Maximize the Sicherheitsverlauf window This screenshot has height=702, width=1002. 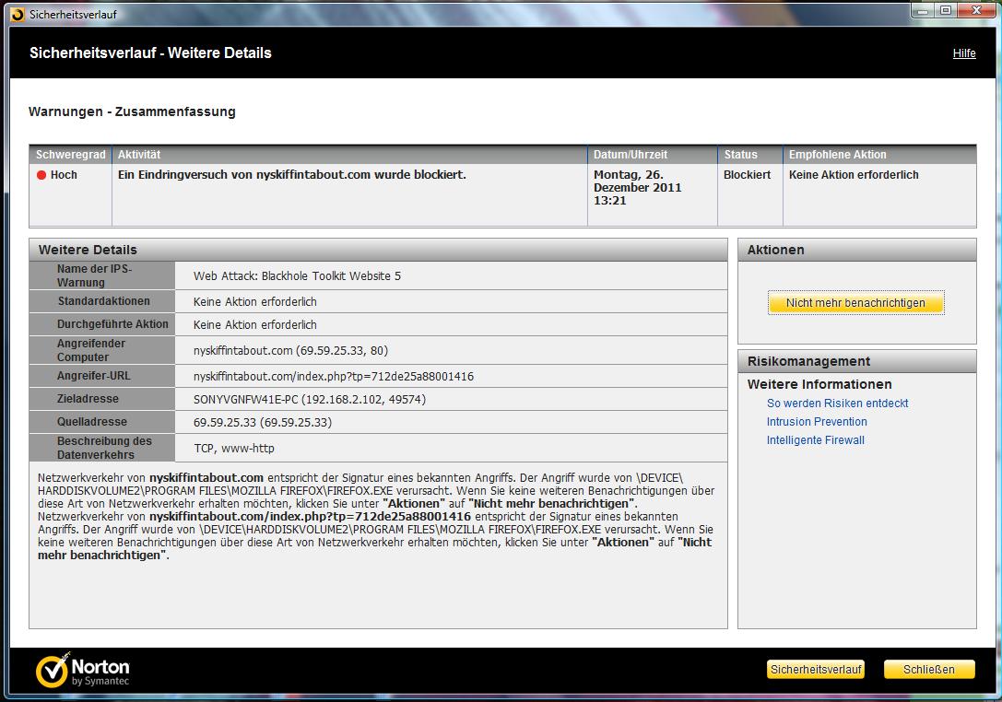point(946,11)
